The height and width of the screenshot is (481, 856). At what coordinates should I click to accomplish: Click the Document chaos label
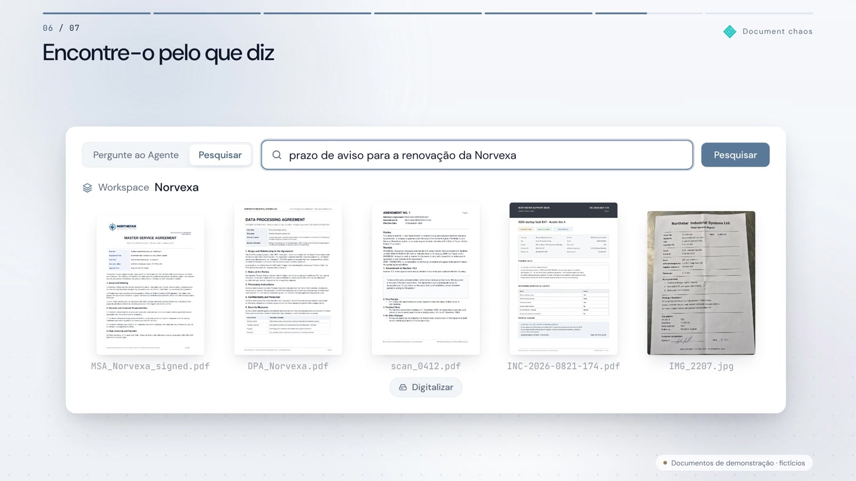pyautogui.click(x=777, y=32)
